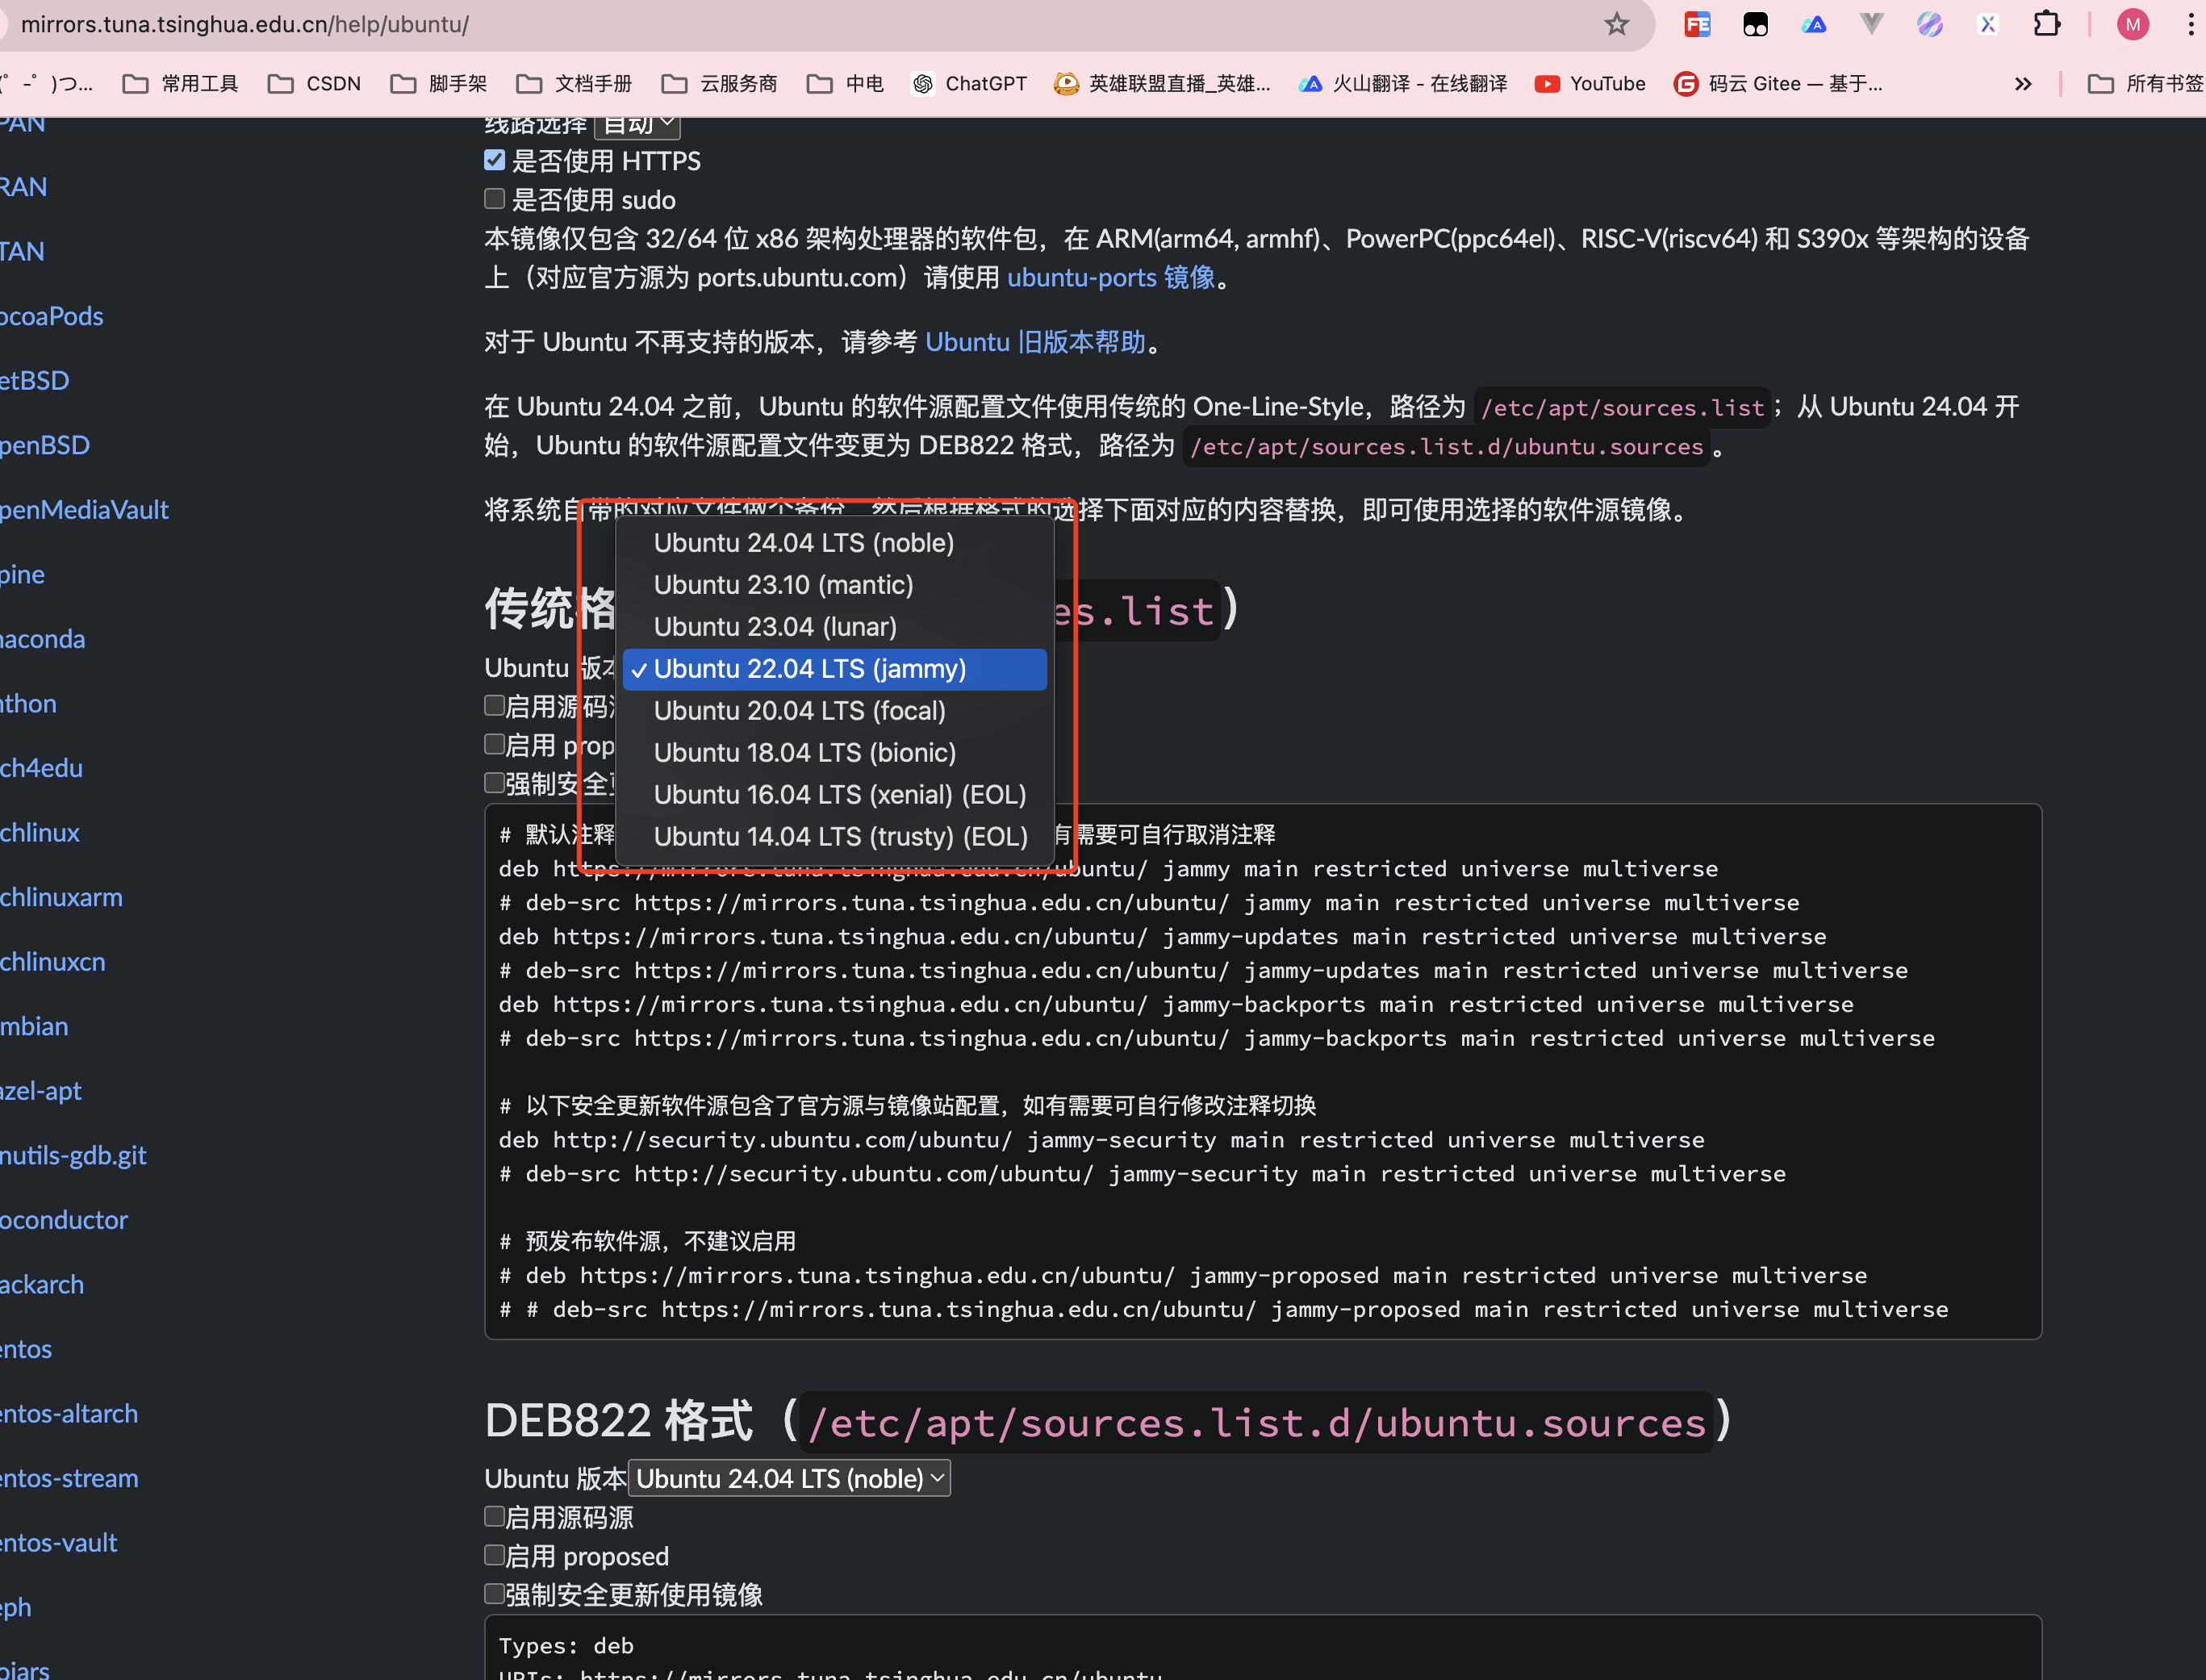This screenshot has height=1680, width=2206.
Task: Open the black mask extension icon
Action: [x=1755, y=24]
